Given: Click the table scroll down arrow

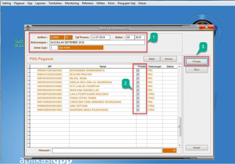Looking at the screenshot, I should point(179,145).
